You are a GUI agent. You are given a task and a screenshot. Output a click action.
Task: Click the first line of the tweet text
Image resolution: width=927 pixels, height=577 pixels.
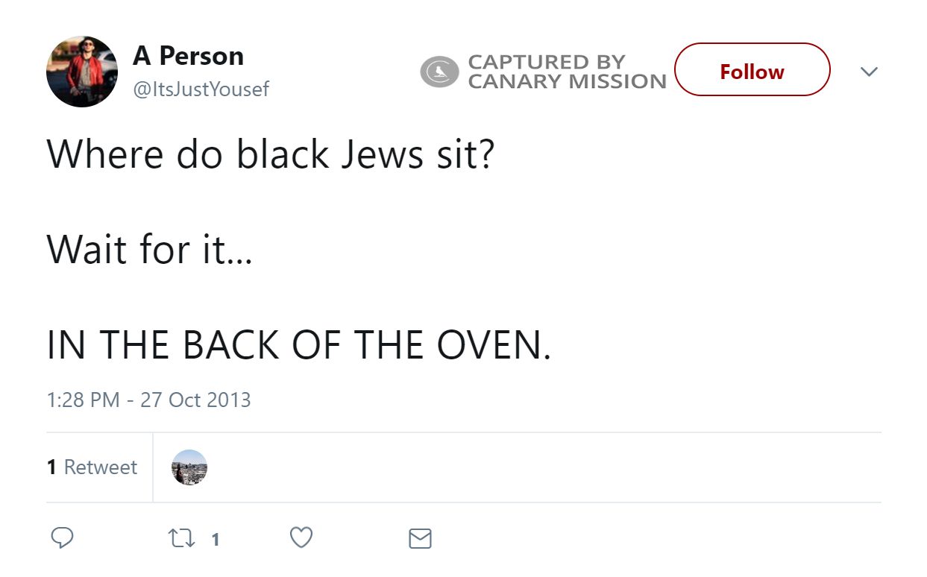[x=270, y=154]
